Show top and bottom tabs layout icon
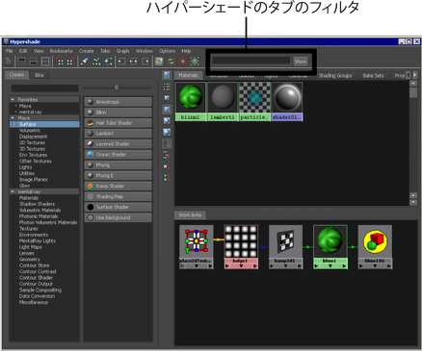The image size is (422, 351). (45, 62)
